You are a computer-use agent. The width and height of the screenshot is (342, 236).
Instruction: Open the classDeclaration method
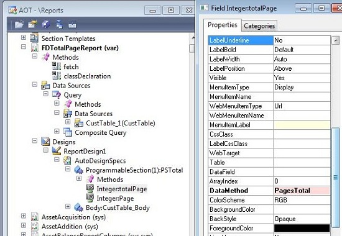pyautogui.click(x=87, y=76)
